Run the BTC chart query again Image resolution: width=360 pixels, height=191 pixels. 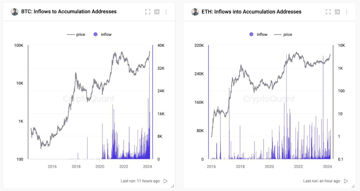[166, 181]
